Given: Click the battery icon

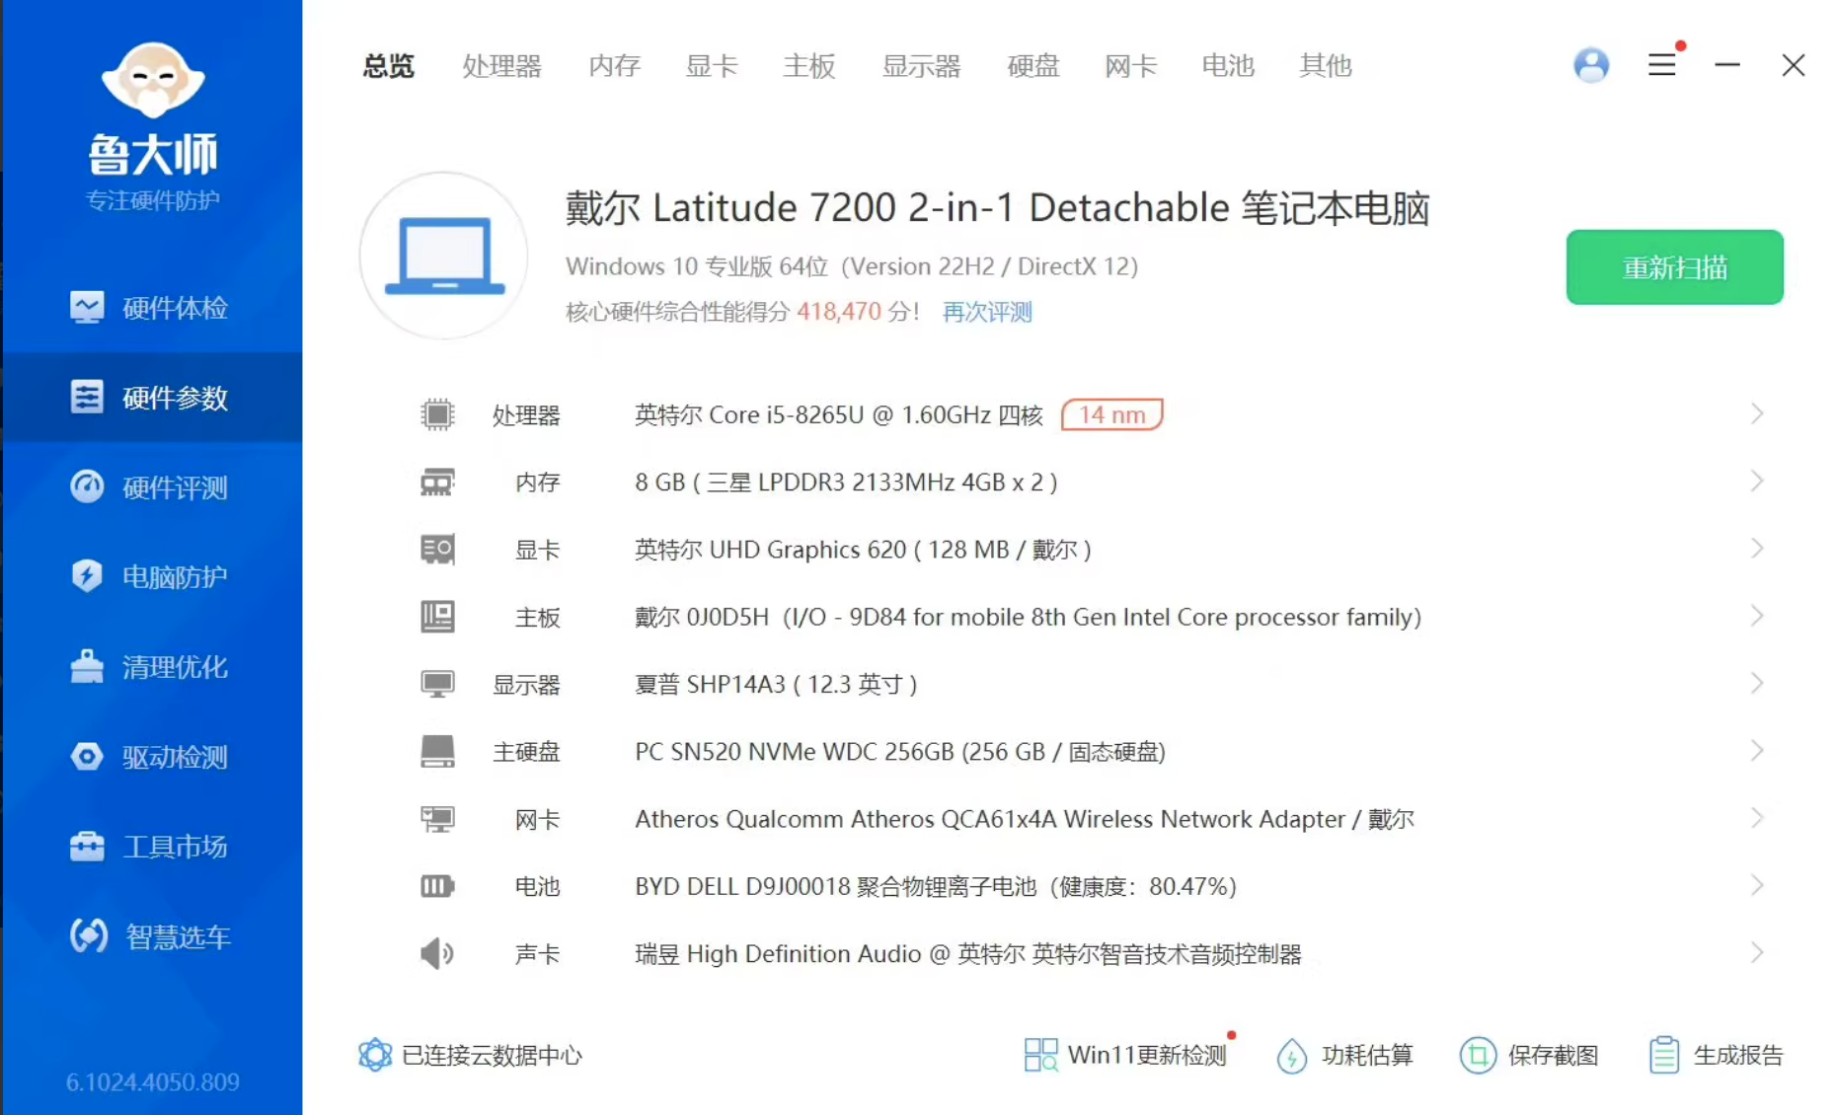Looking at the screenshot, I should [x=437, y=886].
